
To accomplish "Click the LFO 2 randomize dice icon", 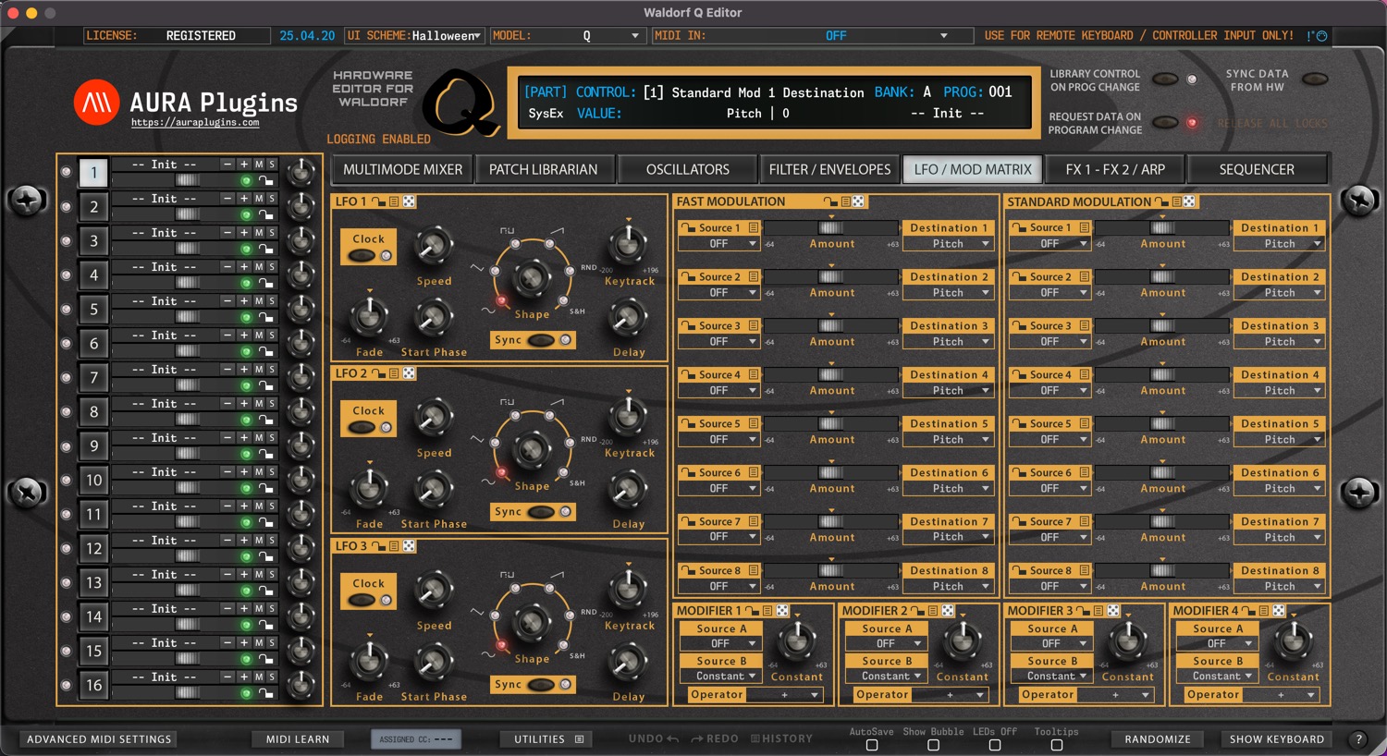I will (409, 373).
